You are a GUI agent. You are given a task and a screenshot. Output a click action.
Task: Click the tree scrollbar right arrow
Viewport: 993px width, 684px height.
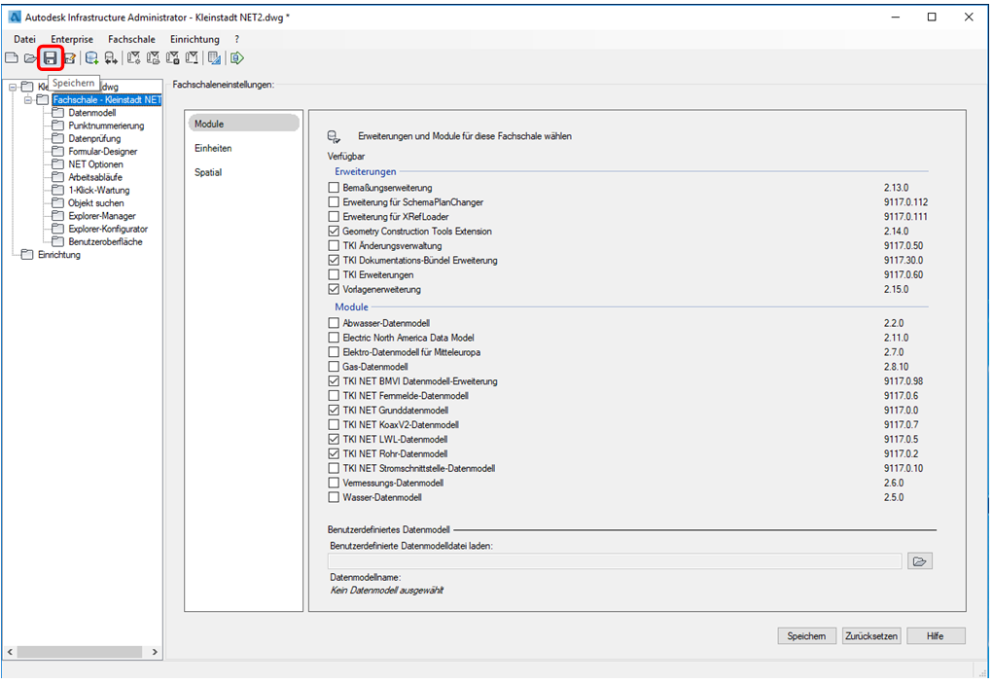tap(155, 652)
